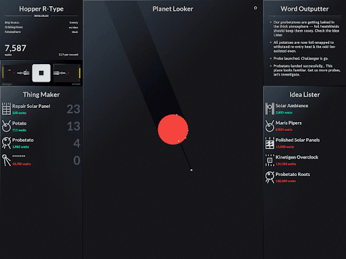Click the locked satellite icon in Thing Maker

6,160
